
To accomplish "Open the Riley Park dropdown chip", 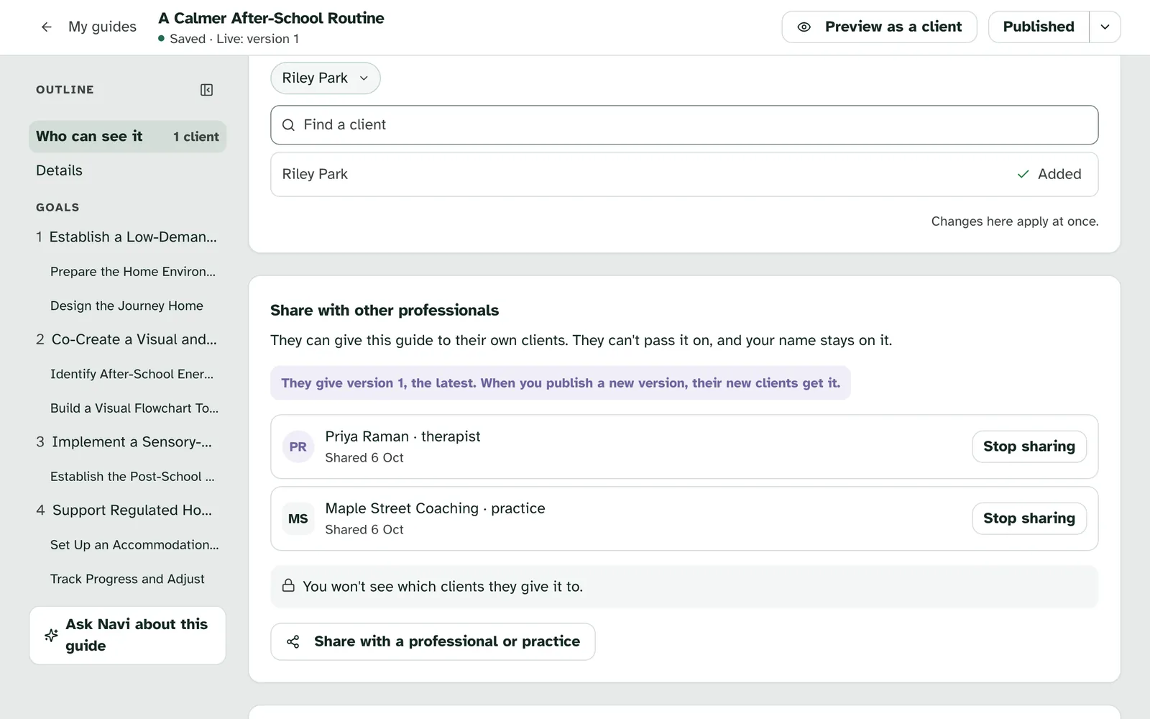I will pyautogui.click(x=326, y=78).
